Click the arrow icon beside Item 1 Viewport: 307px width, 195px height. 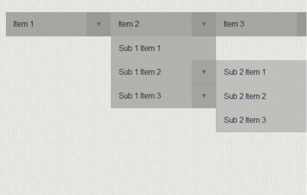99,24
